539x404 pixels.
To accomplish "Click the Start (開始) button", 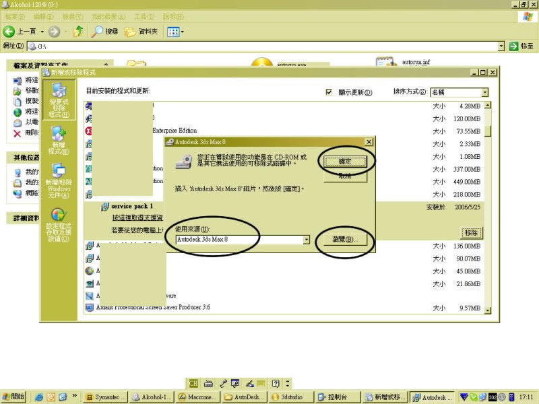I will click(13, 397).
